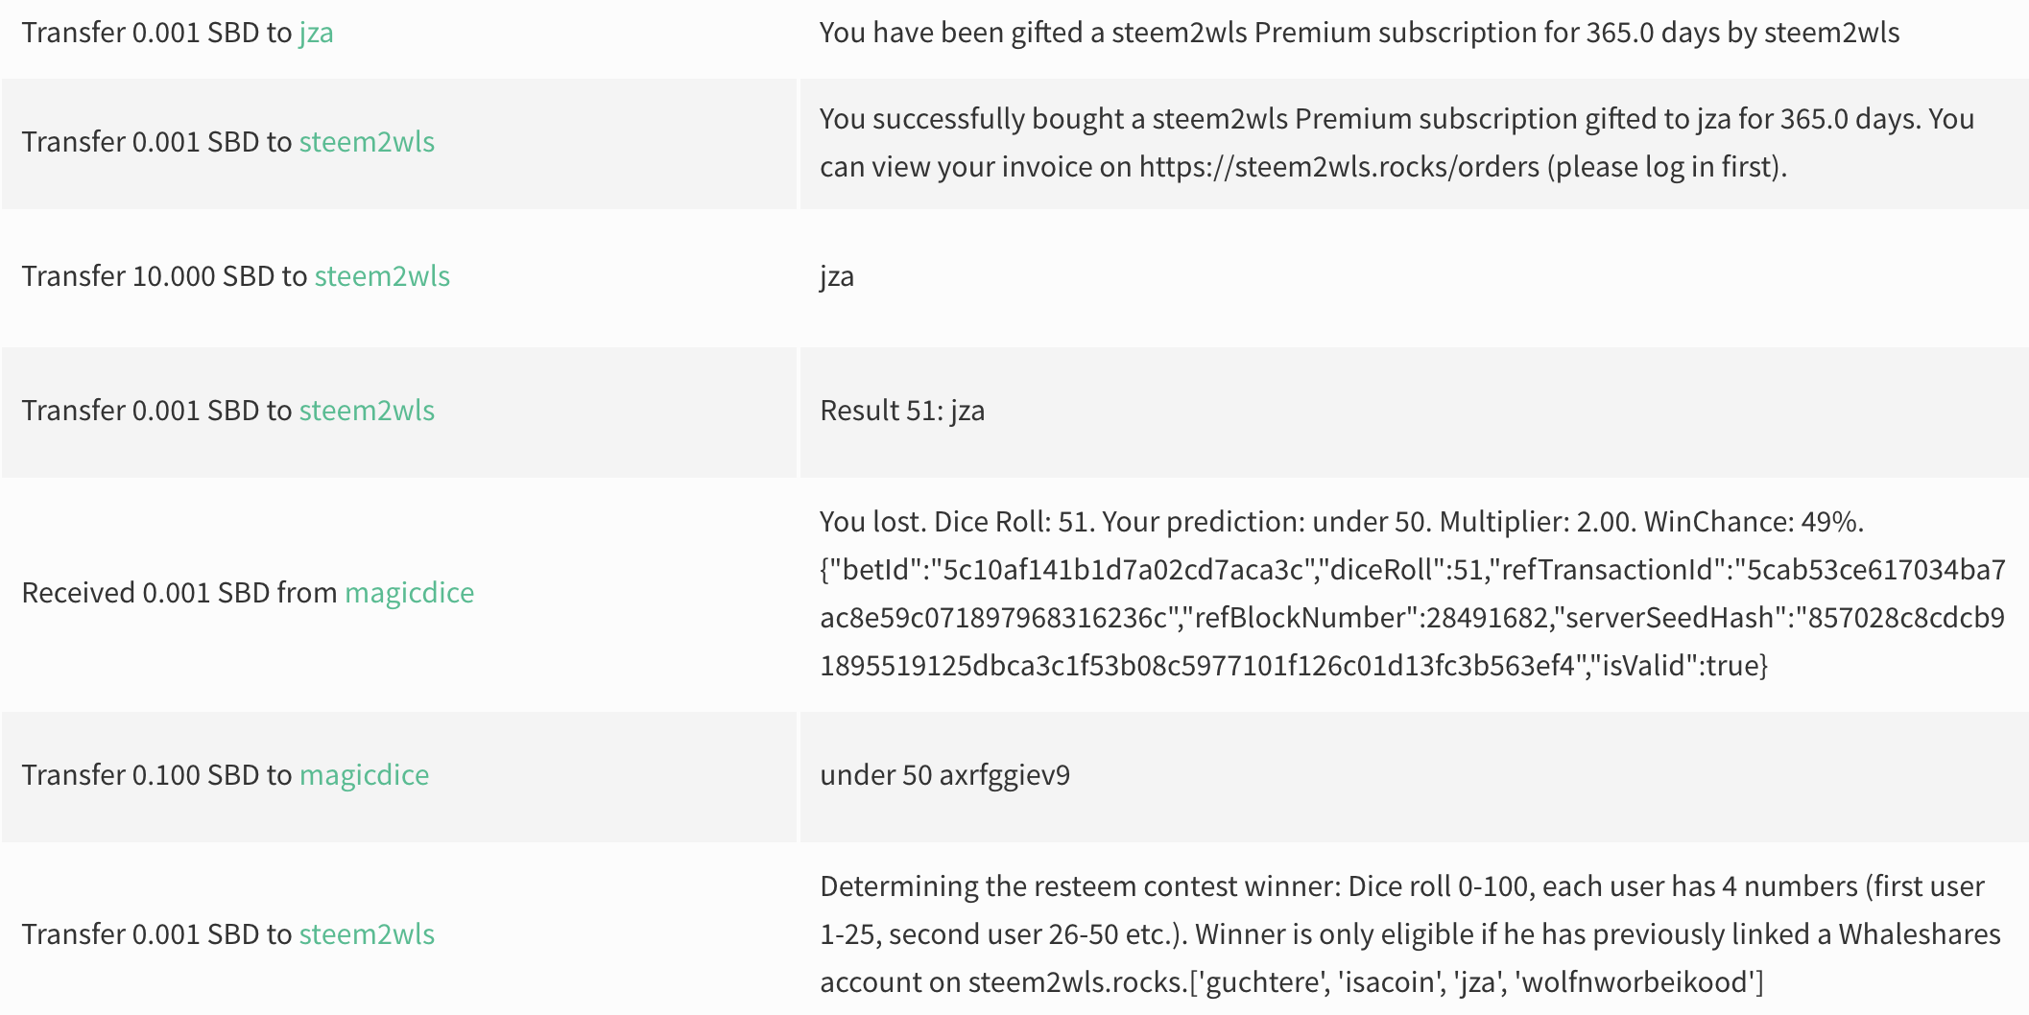2029x1015 pixels.
Task: Click the 'Received 0.001 SBD from' text
Action: coord(179,593)
